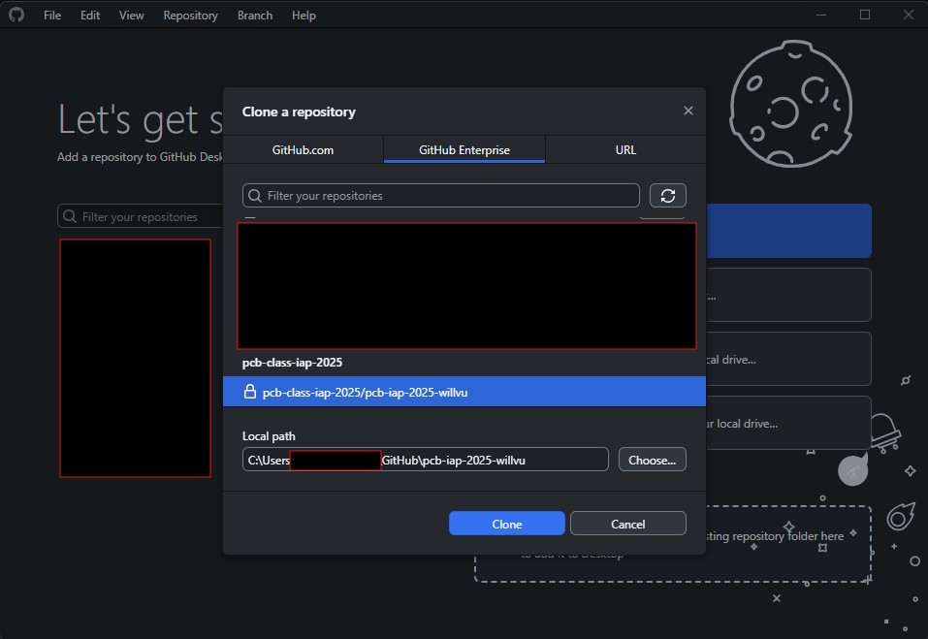Close the Clone a repository dialog
This screenshot has width=928, height=639.
(688, 111)
